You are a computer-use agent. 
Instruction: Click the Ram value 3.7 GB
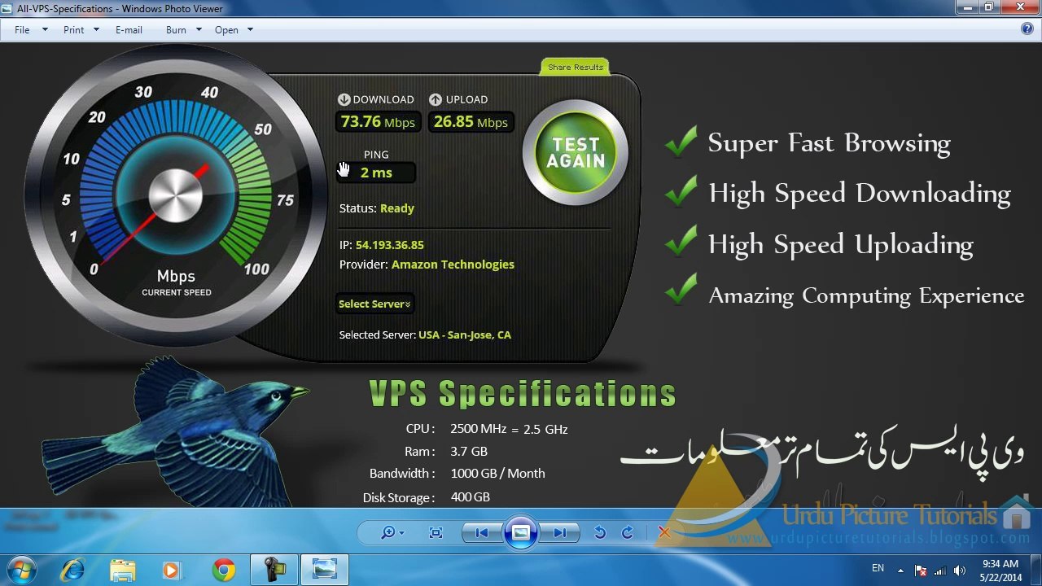469,451
